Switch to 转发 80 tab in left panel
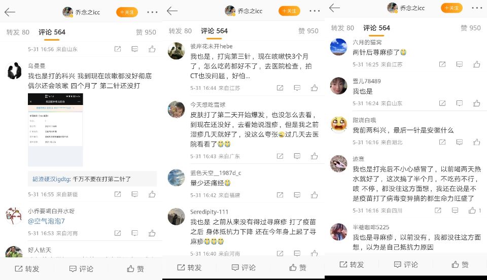Viewport: 487px width, 280px height. point(18,32)
